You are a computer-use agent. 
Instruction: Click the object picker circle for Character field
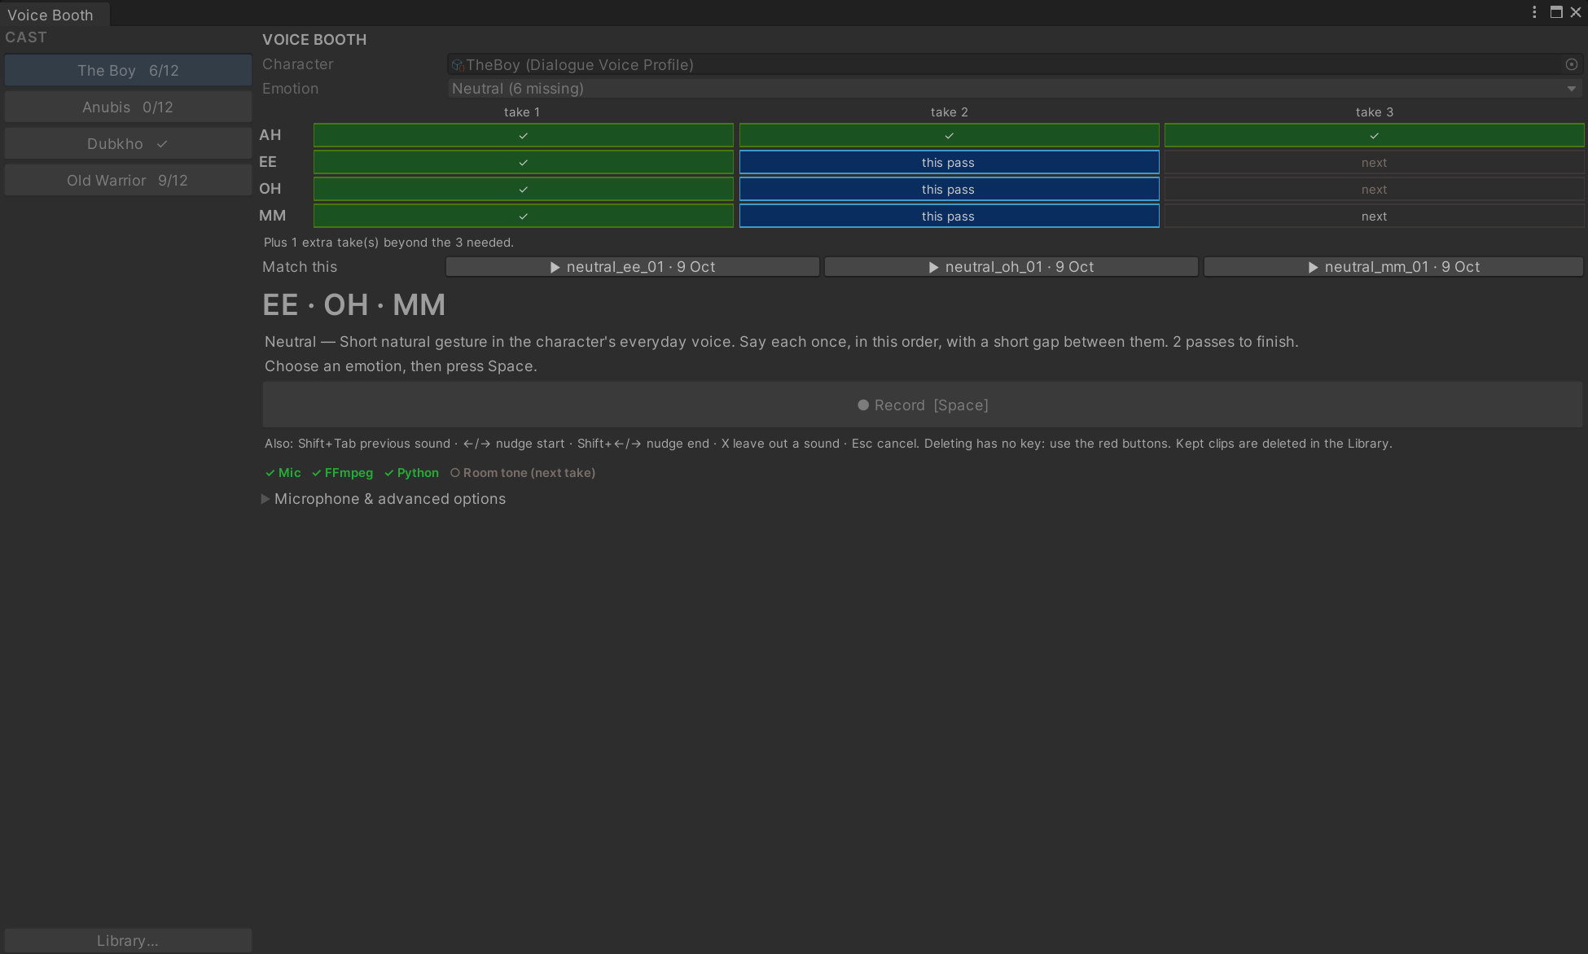1572,64
